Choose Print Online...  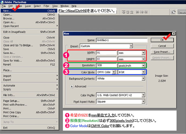[x=29, y=116]
